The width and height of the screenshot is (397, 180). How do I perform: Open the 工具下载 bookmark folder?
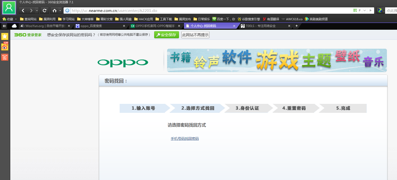[164, 19]
